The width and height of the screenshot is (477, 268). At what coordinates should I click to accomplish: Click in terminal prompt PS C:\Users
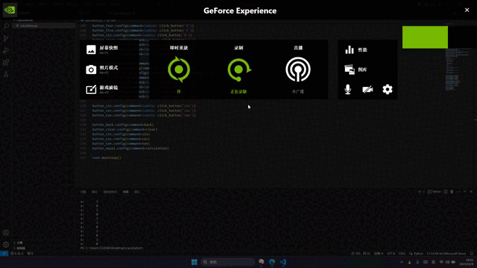(x=111, y=248)
